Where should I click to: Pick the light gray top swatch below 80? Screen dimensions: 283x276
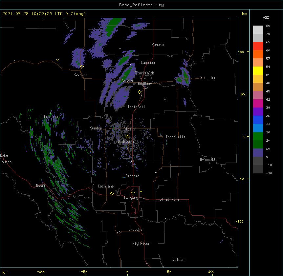point(258,30)
